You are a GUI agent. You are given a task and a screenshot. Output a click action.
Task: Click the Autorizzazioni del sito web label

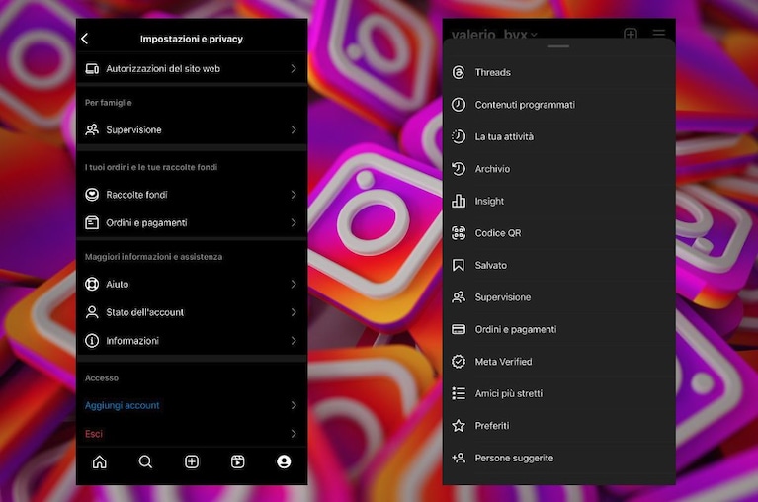click(x=163, y=68)
